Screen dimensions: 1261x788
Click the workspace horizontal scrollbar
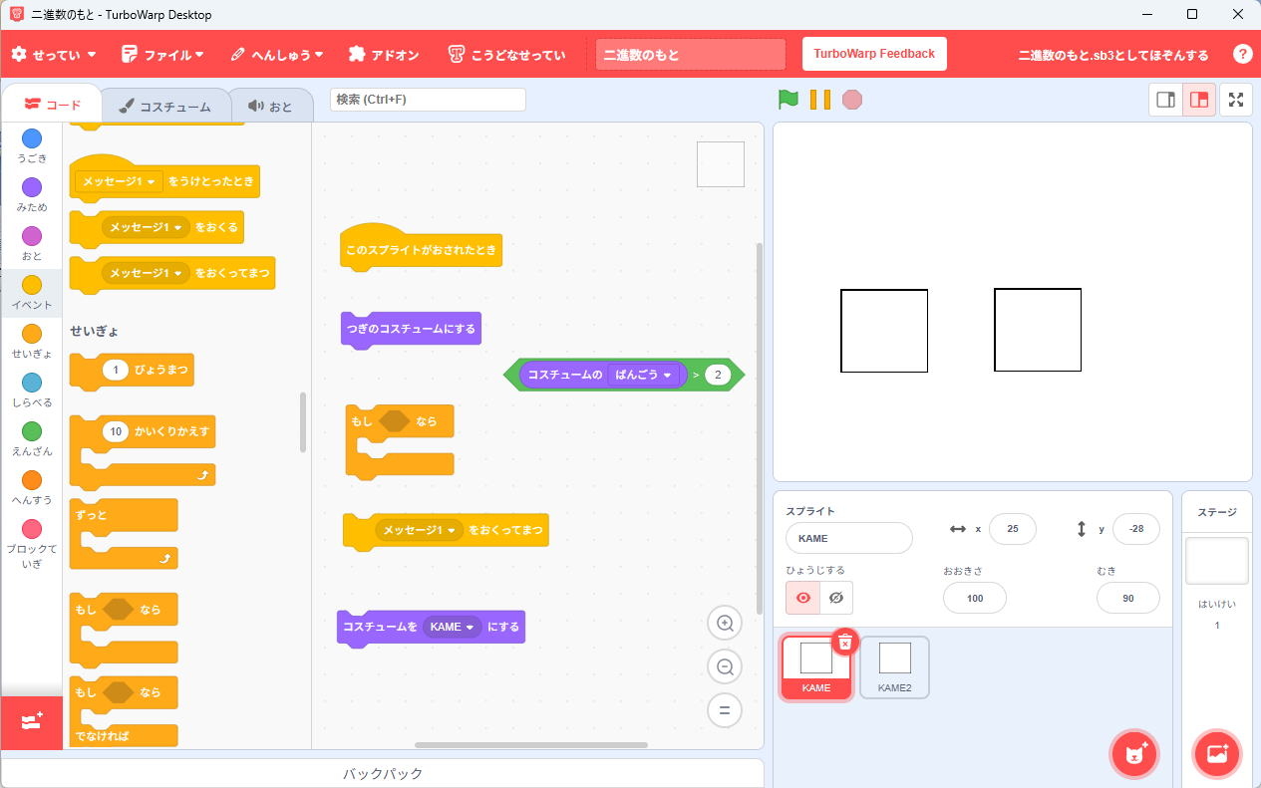coord(531,745)
